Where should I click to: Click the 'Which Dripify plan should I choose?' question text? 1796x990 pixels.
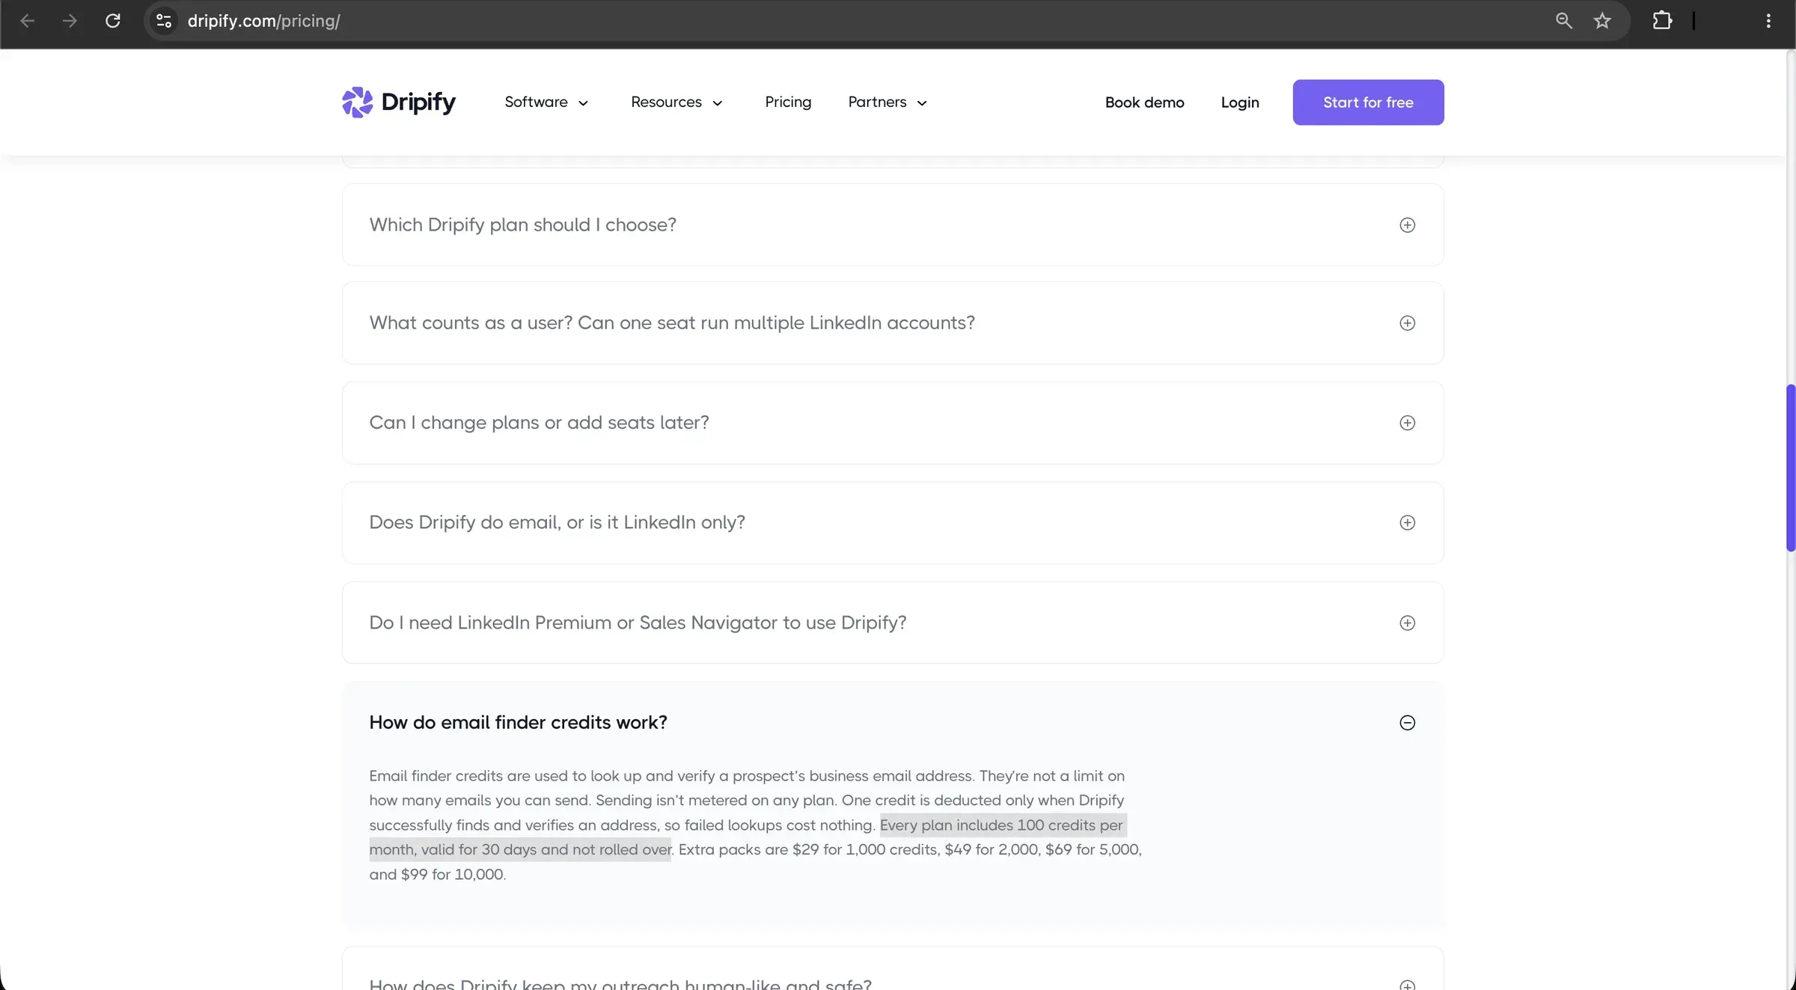[522, 225]
